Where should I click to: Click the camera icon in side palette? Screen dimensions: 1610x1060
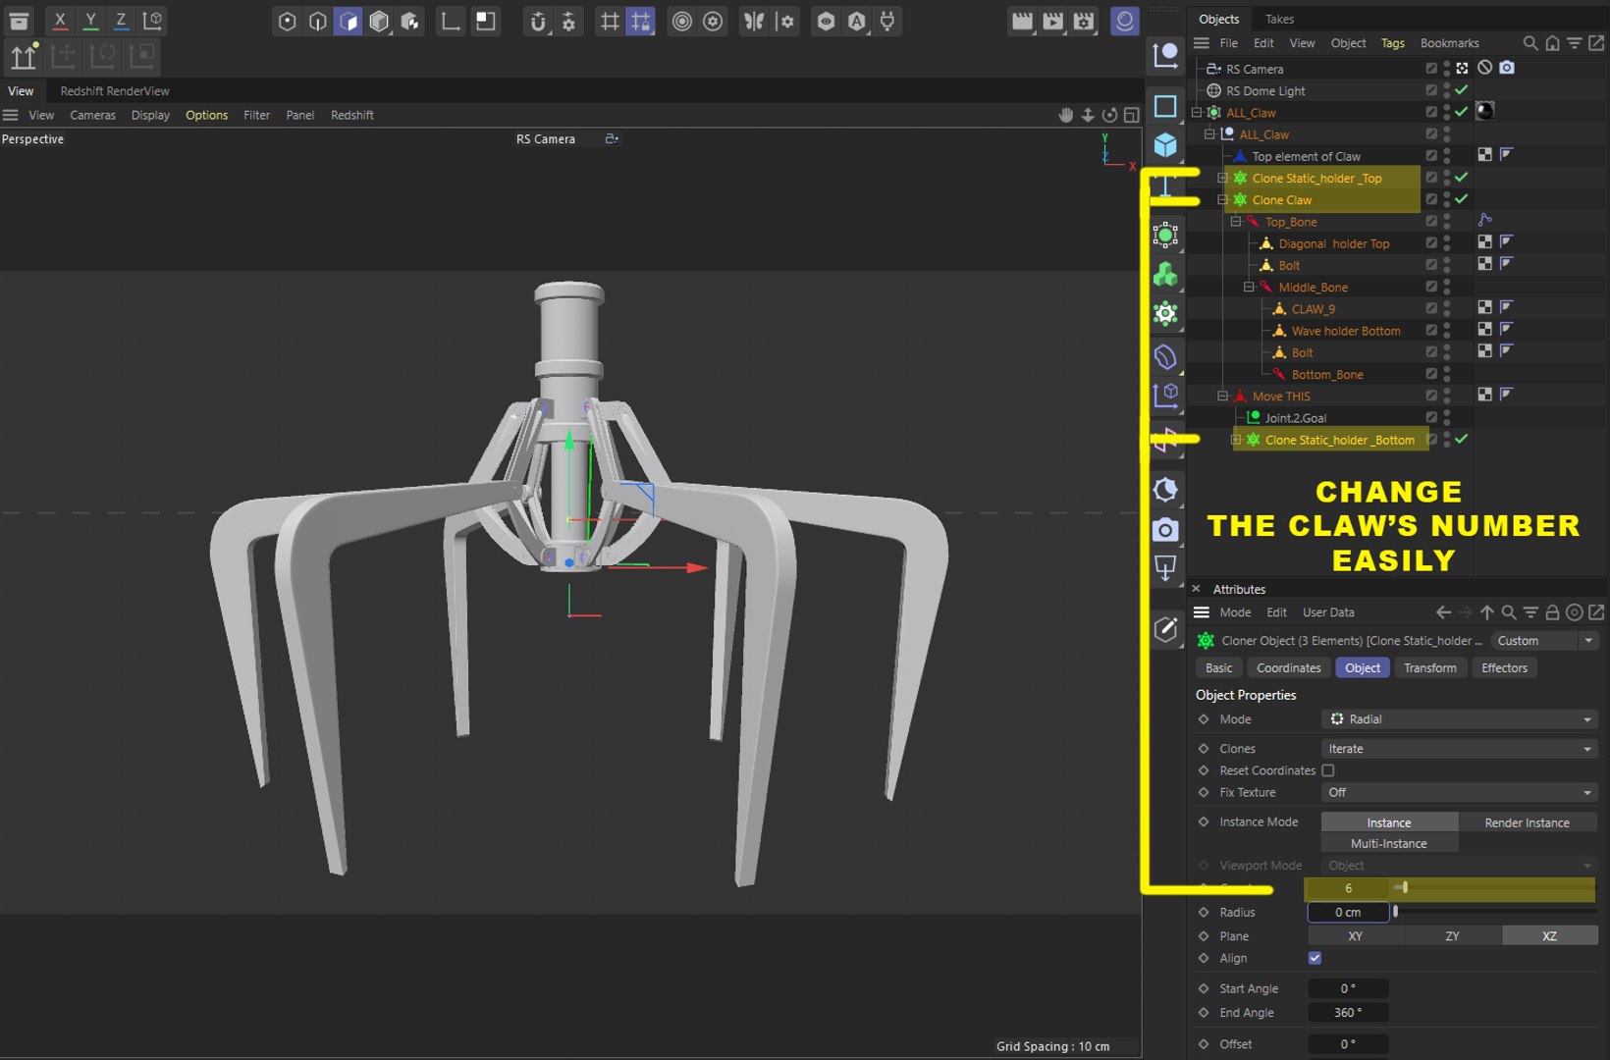tap(1165, 530)
